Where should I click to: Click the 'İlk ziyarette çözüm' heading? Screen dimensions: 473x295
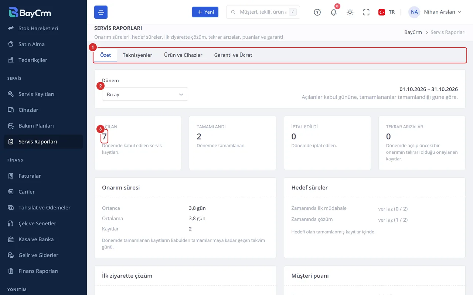[x=127, y=276]
